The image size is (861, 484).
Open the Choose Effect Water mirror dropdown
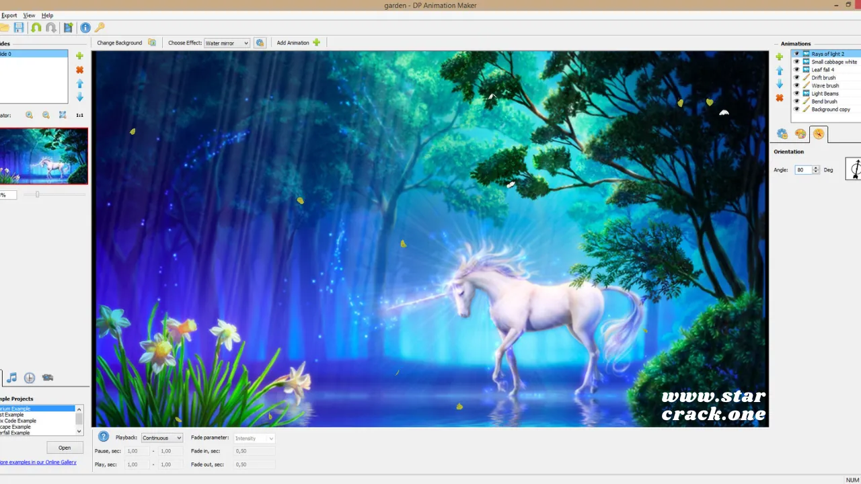pyautogui.click(x=227, y=43)
